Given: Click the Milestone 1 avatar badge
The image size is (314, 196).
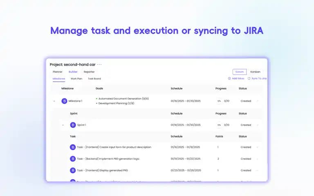Looking at the screenshot, I should click(64, 101).
